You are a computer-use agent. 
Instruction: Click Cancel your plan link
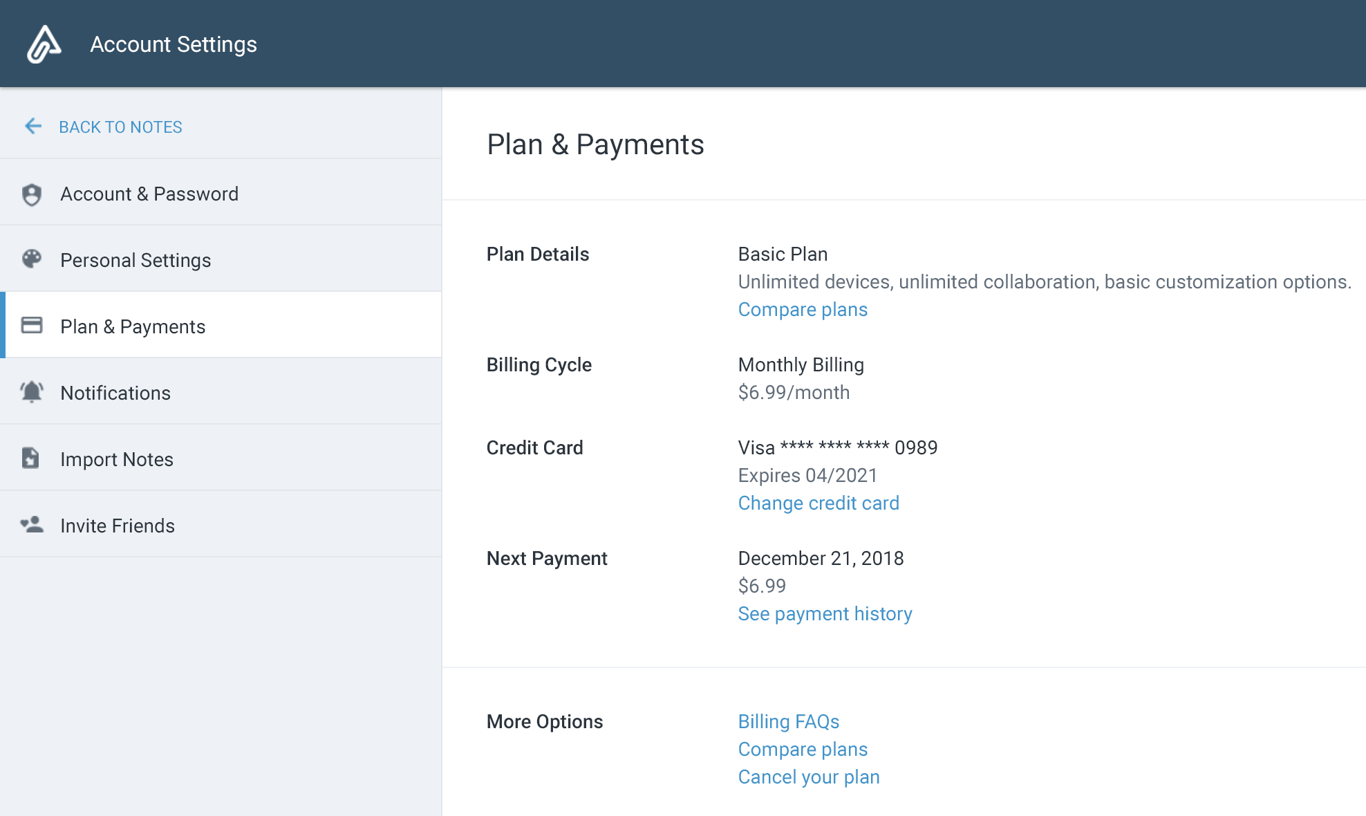point(809,777)
